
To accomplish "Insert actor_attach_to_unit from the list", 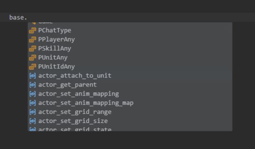I will [130, 76].
